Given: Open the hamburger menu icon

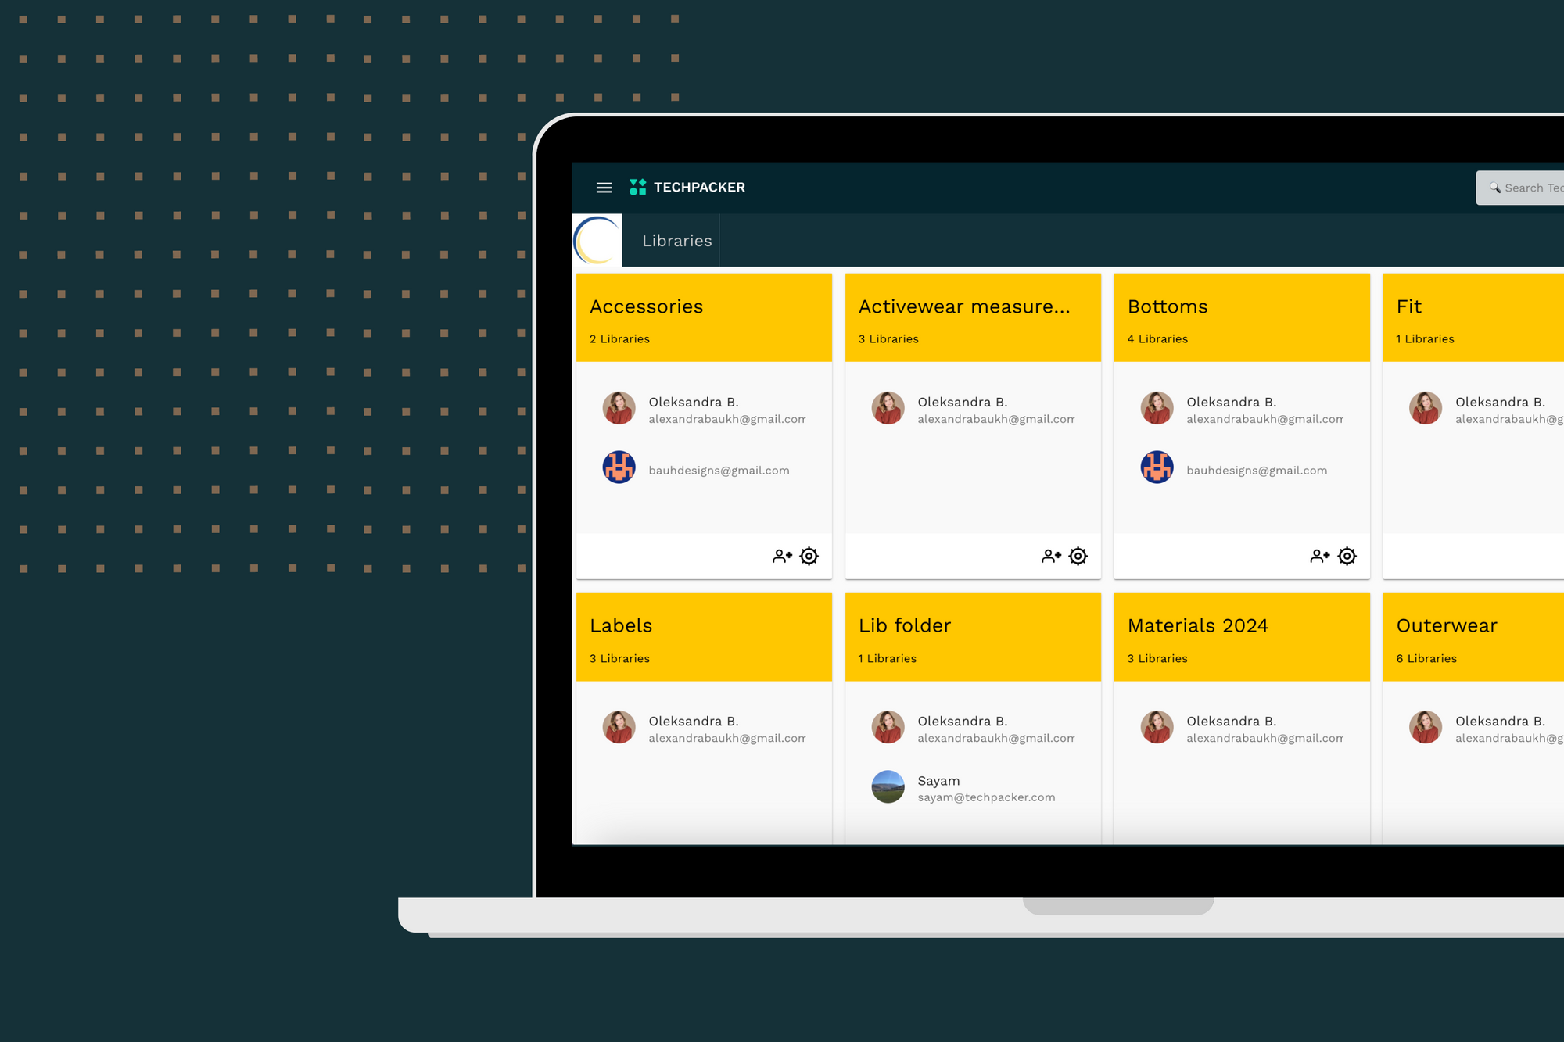Looking at the screenshot, I should click(602, 188).
